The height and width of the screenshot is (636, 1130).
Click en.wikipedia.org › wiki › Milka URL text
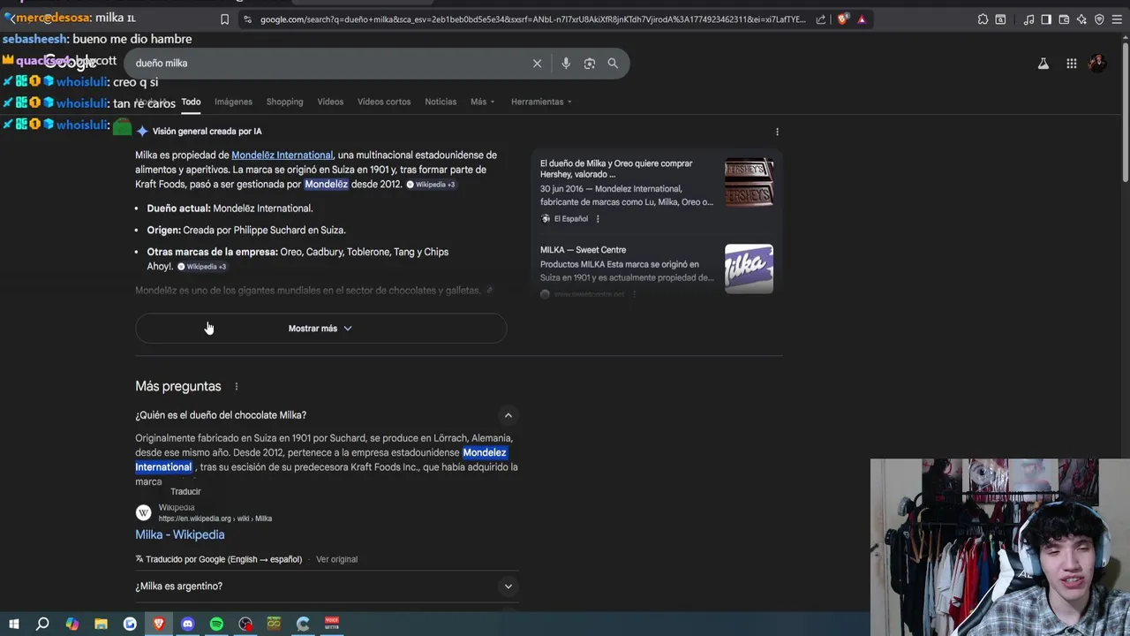coord(215,519)
